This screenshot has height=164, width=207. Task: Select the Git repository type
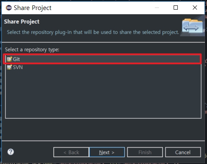point(103,59)
